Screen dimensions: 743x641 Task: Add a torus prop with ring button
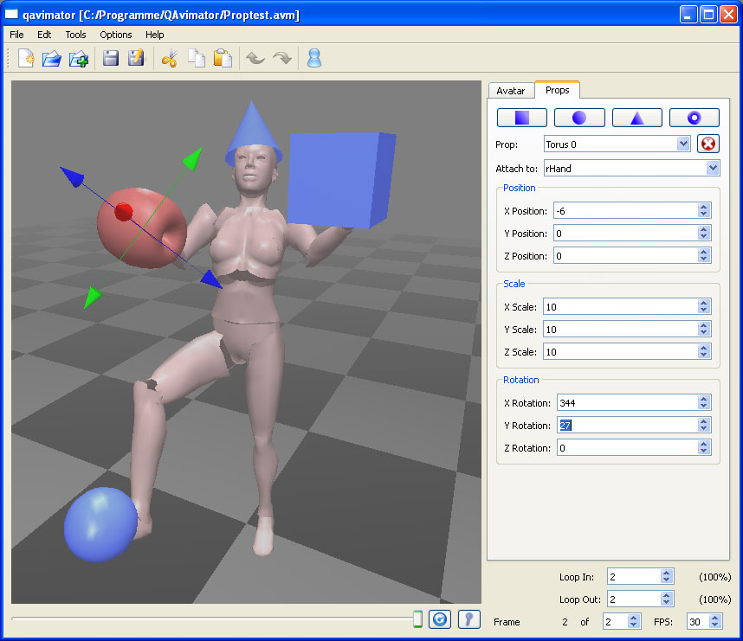click(x=695, y=118)
